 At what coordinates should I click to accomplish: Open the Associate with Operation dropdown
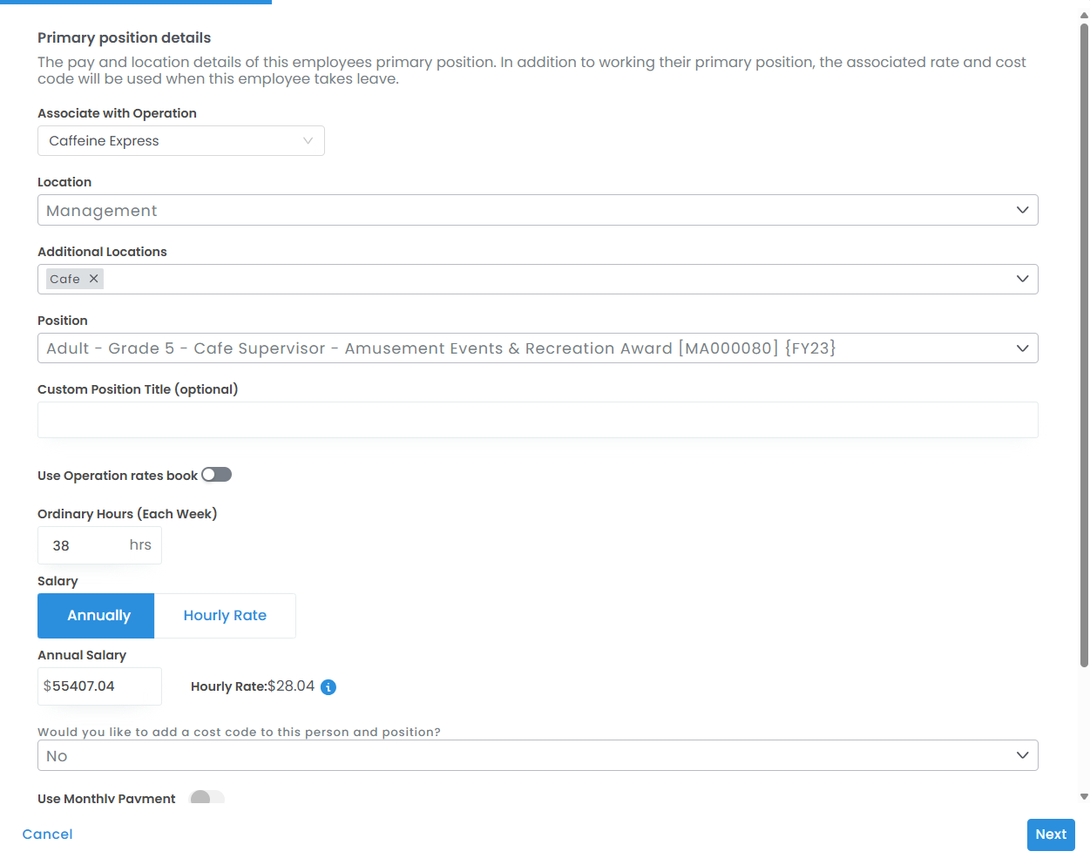click(x=181, y=141)
